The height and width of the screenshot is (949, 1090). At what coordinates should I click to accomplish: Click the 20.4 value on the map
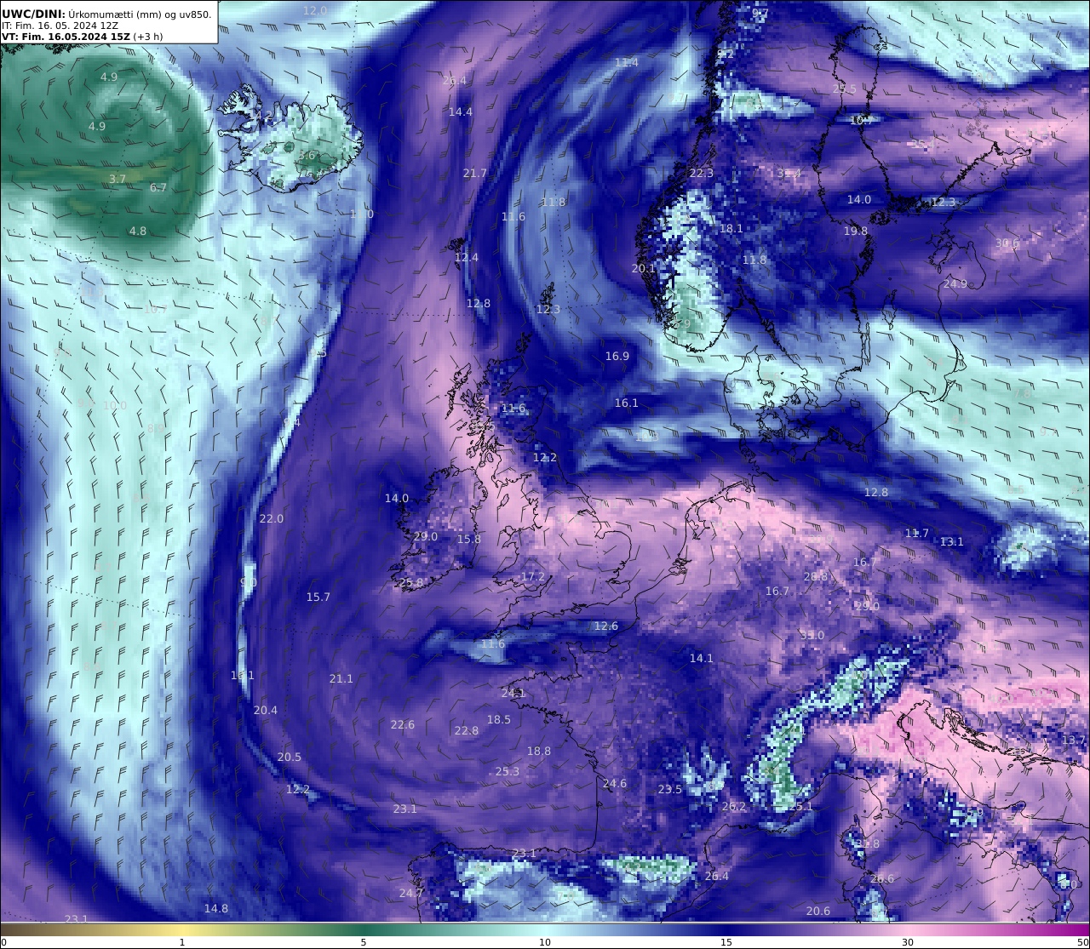pyautogui.click(x=265, y=710)
